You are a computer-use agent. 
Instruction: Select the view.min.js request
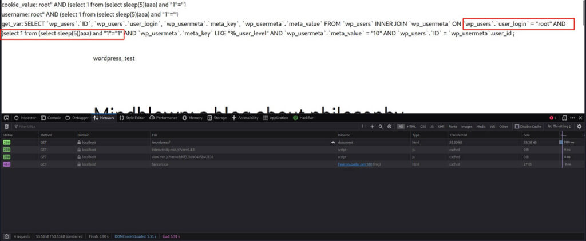pyautogui.click(x=293, y=157)
